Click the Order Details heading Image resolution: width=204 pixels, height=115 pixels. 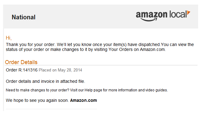click(21, 62)
